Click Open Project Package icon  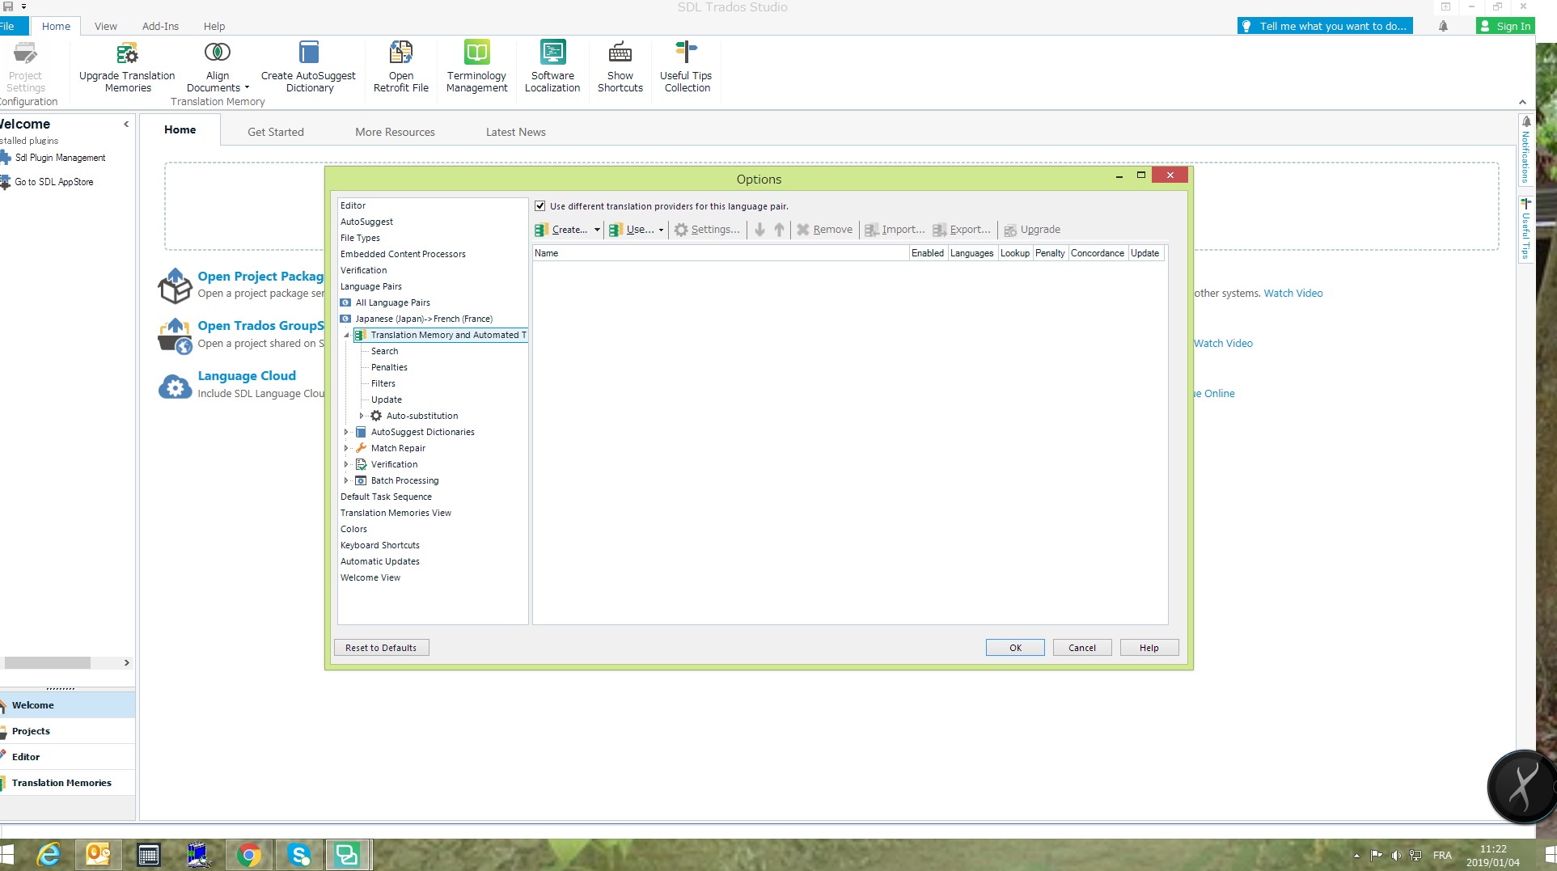(x=175, y=285)
